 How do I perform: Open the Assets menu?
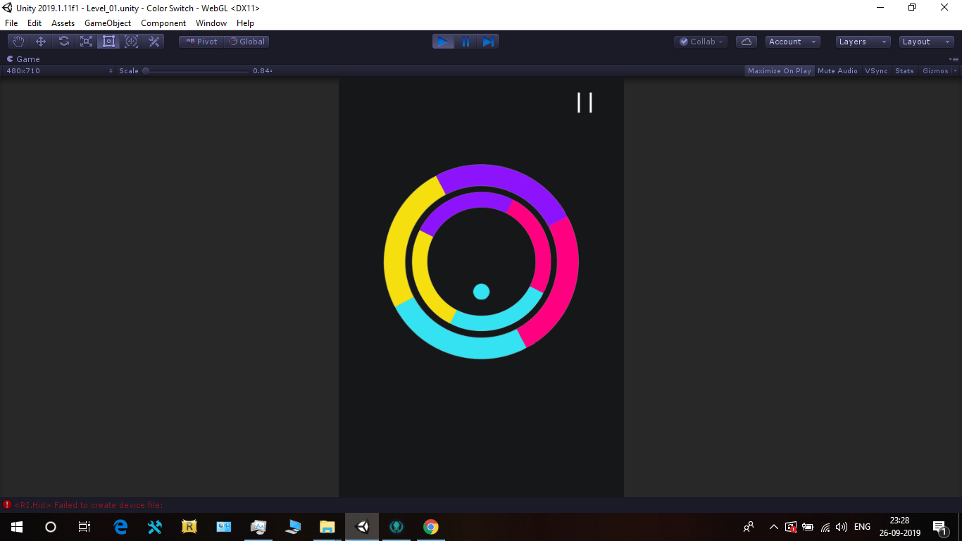tap(63, 23)
